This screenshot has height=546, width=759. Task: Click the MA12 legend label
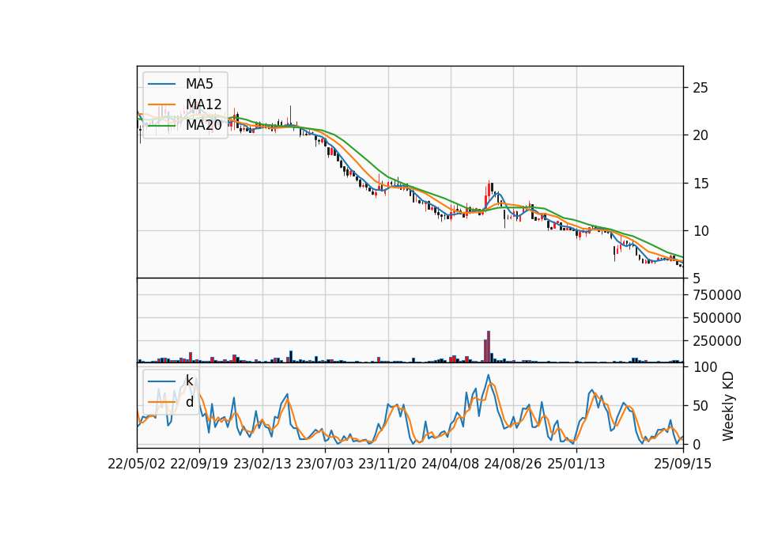tap(203, 104)
